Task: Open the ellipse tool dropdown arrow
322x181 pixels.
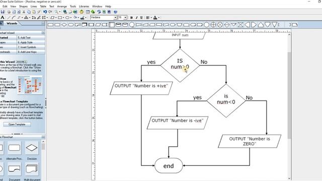Action: pos(71,18)
